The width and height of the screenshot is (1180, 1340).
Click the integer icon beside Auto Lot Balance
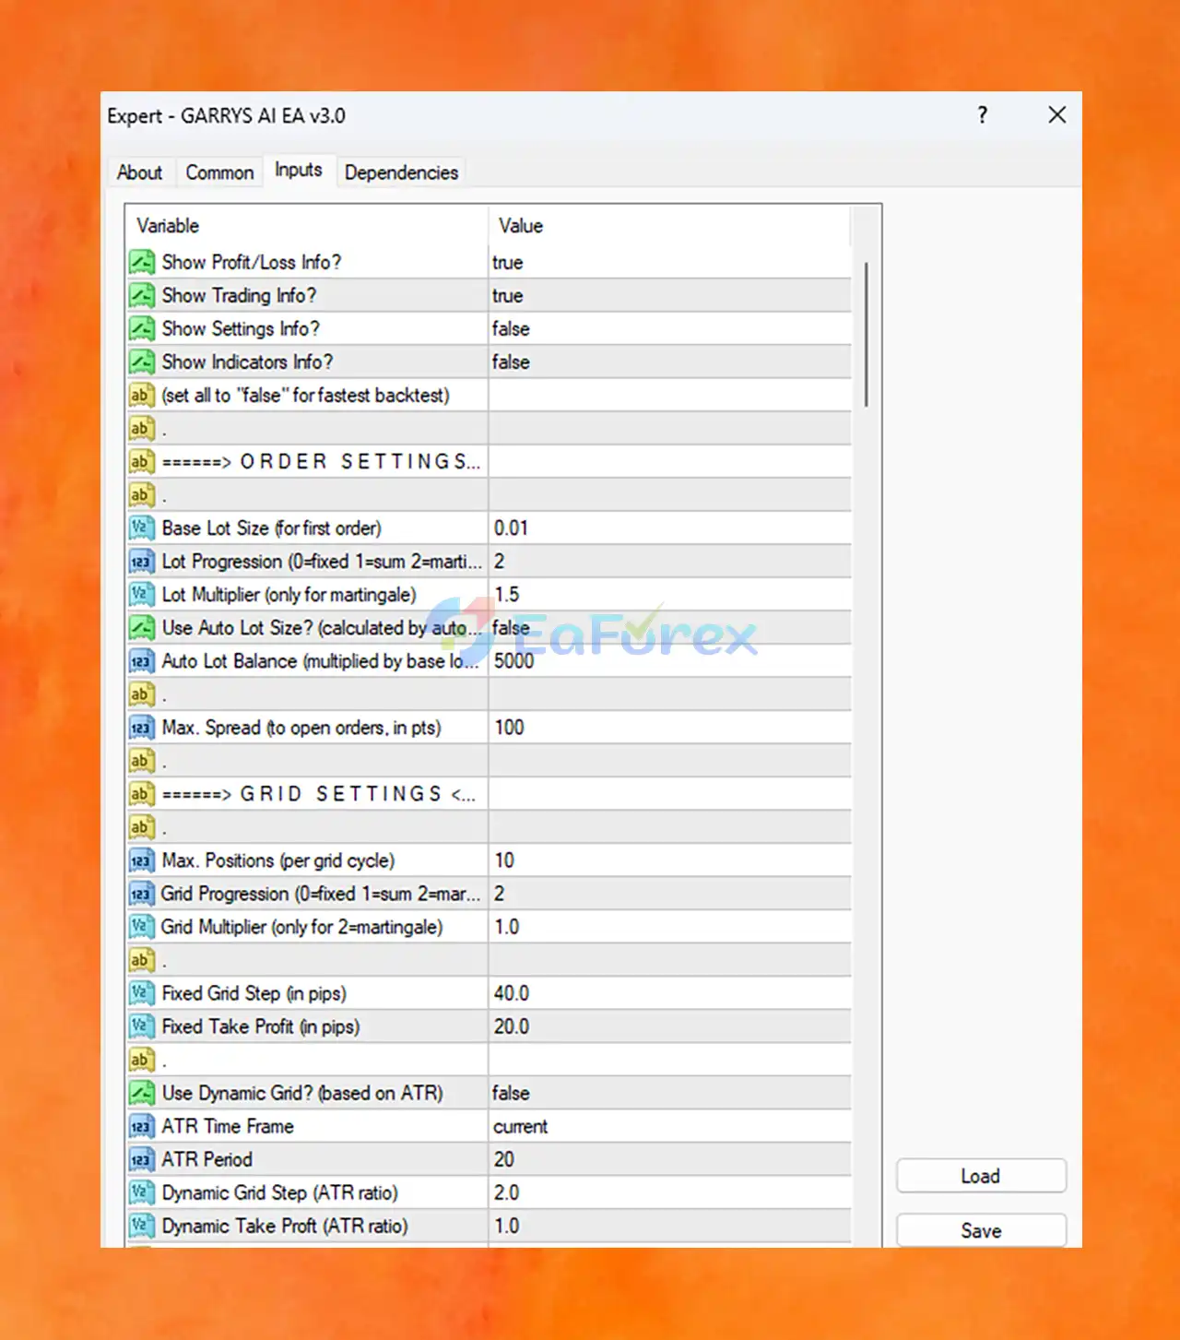[x=141, y=660]
